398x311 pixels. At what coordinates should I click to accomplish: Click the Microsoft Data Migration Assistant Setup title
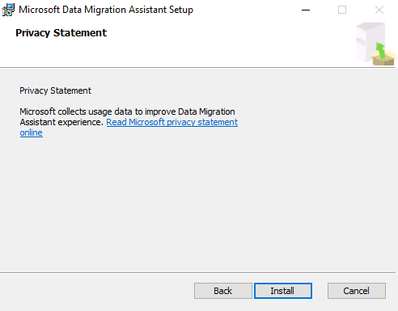pos(106,10)
